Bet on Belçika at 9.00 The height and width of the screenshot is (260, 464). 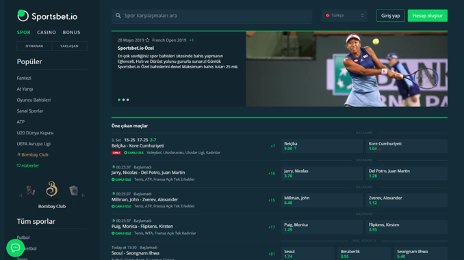322,146
